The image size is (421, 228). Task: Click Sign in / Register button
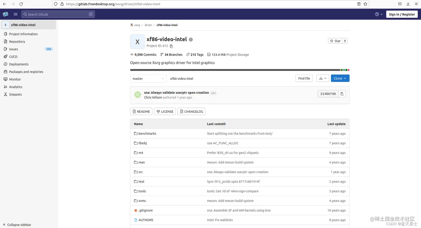click(402, 14)
